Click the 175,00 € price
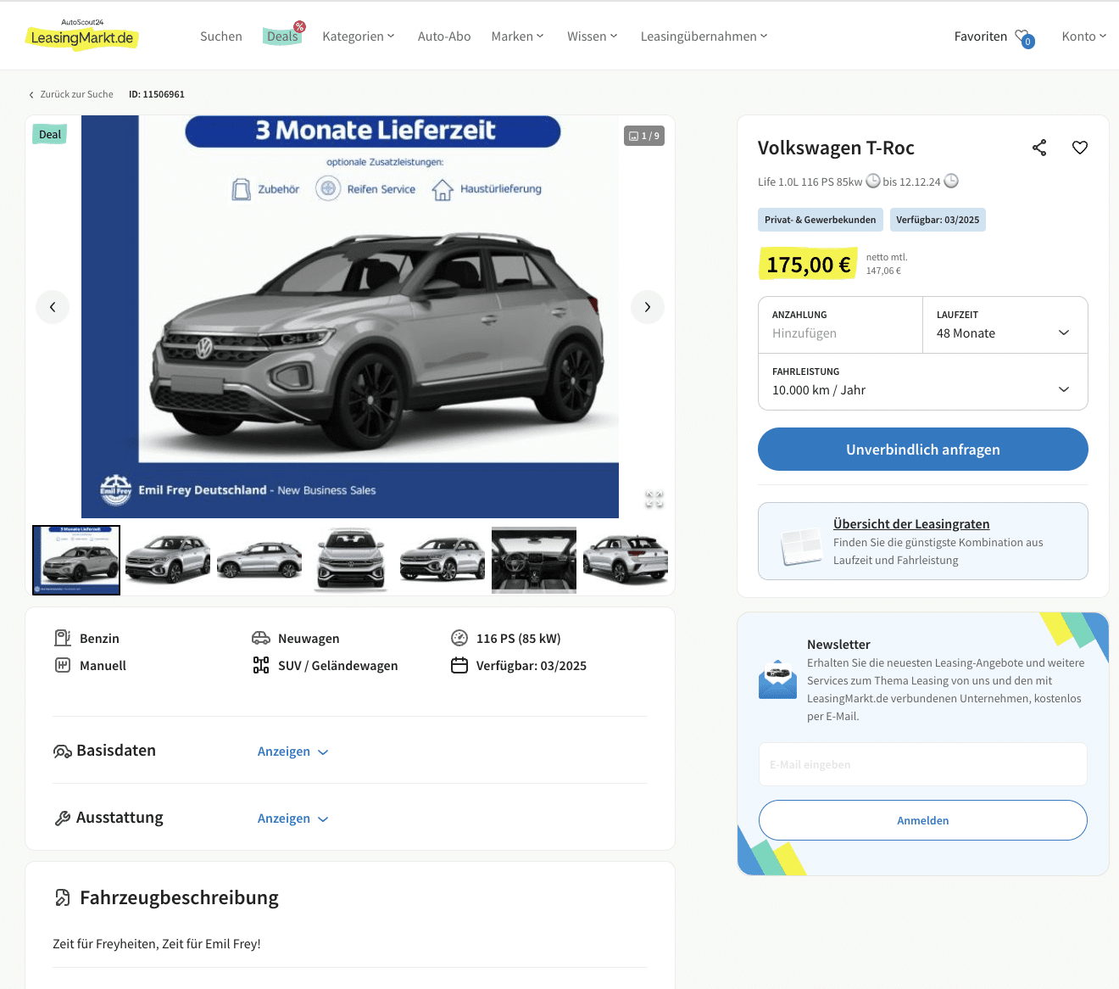Image resolution: width=1119 pixels, height=989 pixels. click(808, 265)
